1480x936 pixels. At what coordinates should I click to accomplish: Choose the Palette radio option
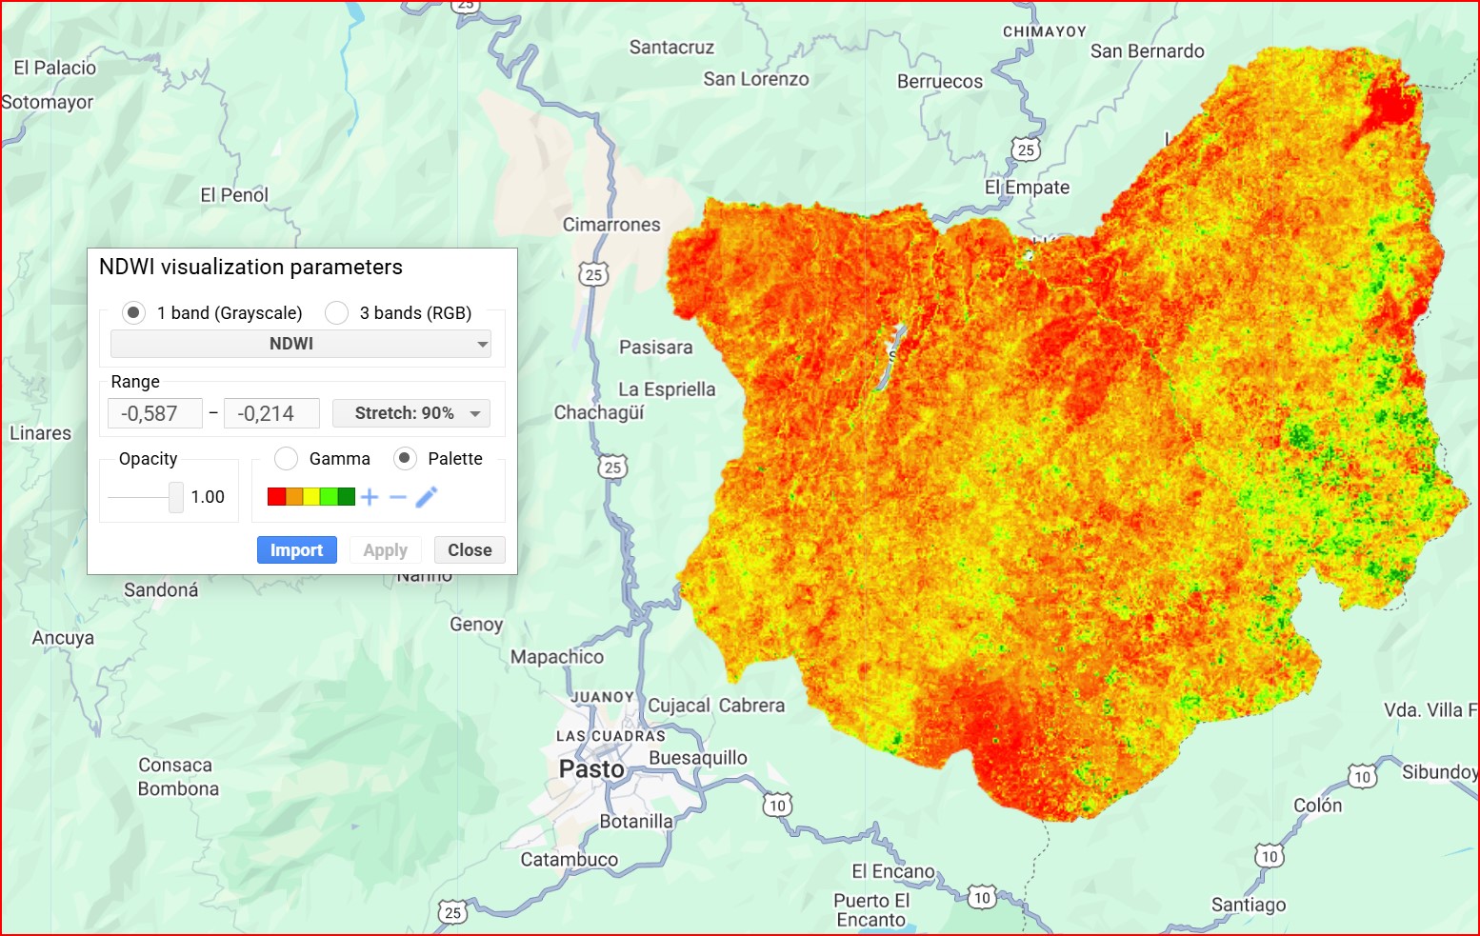coord(406,459)
